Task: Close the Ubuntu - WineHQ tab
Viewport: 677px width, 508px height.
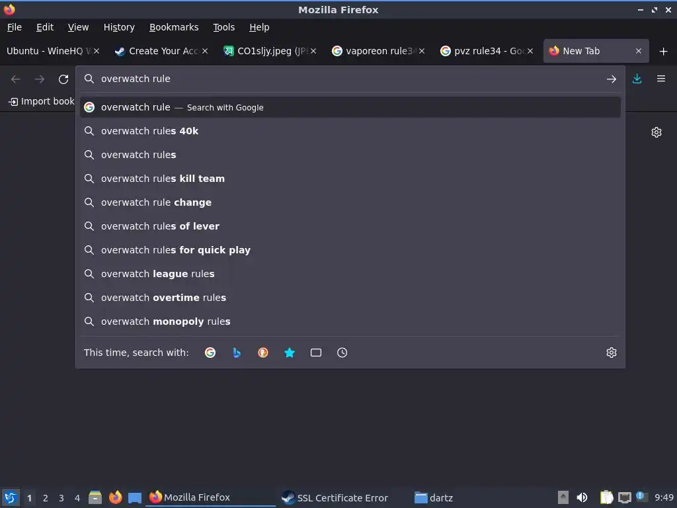Action: tap(97, 51)
